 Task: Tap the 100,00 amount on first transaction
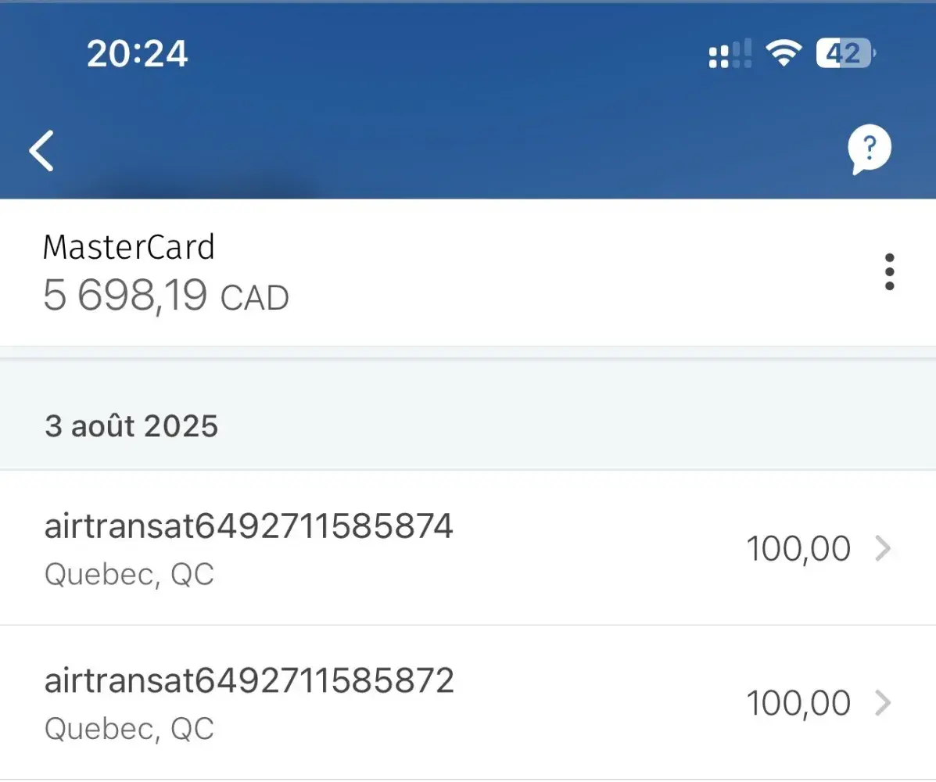click(798, 549)
